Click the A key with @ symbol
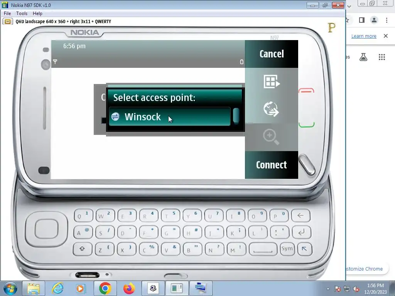395x296 pixels. pyautogui.click(x=83, y=232)
